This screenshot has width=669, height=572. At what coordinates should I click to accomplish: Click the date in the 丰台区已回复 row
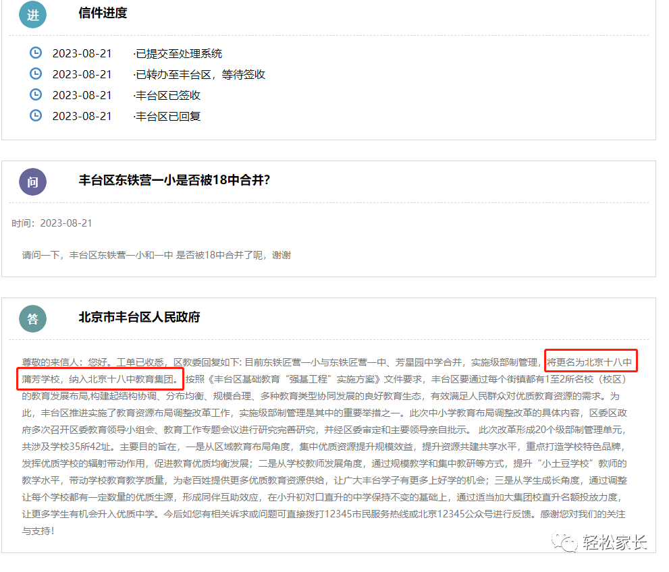tap(82, 117)
